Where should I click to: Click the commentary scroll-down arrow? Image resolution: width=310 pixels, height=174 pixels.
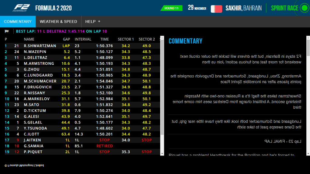(x=308, y=154)
